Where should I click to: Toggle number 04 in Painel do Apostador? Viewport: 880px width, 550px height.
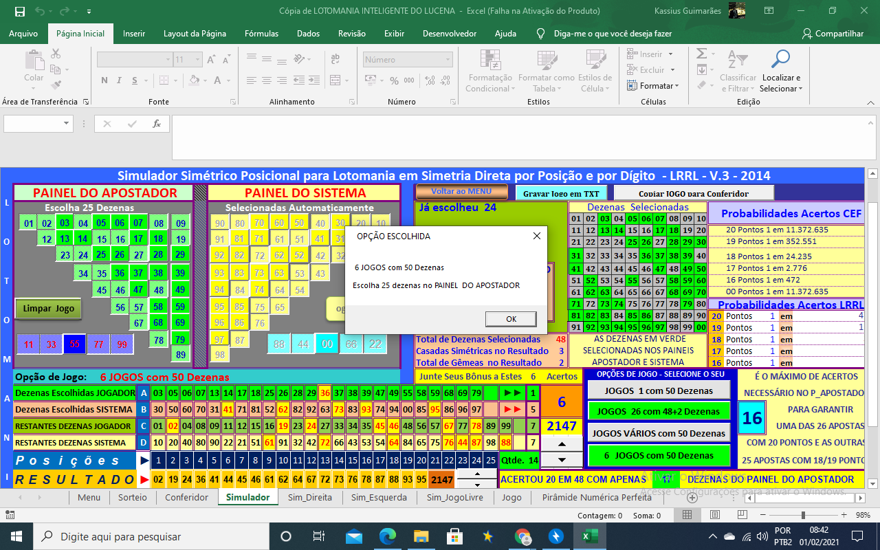tap(83, 223)
